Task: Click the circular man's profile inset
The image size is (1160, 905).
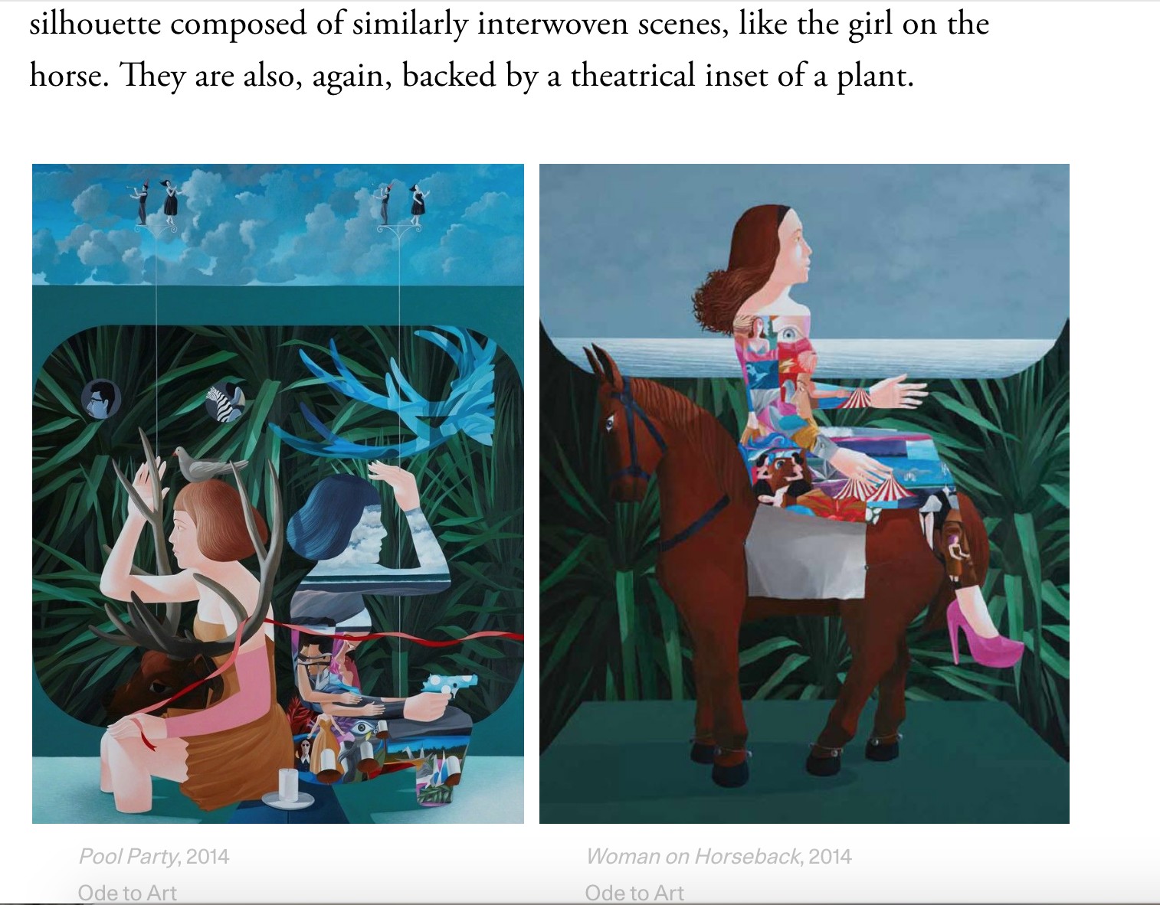Action: click(101, 399)
